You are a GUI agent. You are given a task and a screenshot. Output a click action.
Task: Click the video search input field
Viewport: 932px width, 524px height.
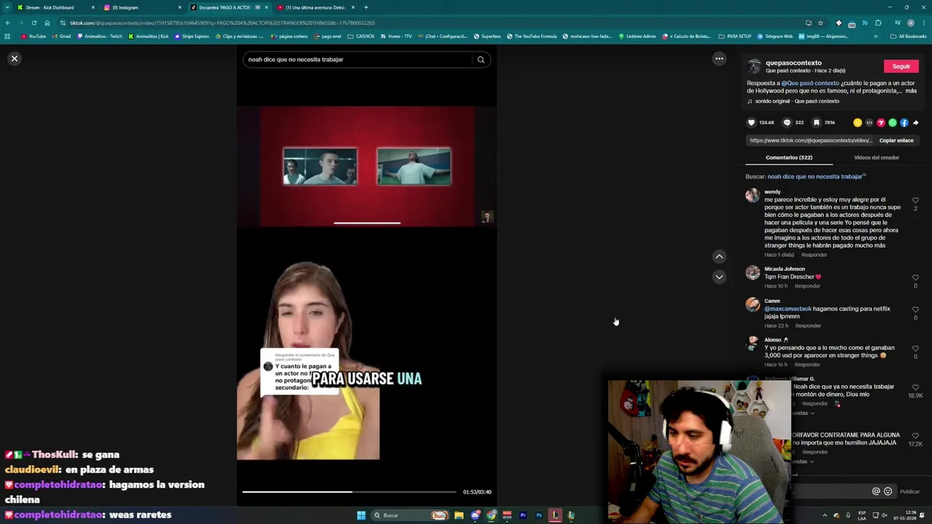coord(358,60)
